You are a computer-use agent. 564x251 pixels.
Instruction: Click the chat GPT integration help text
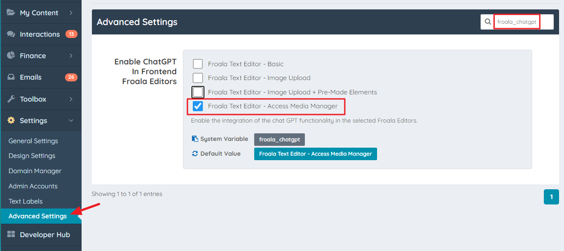(304, 121)
